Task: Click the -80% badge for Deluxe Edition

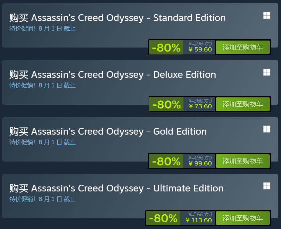Action: click(x=166, y=104)
